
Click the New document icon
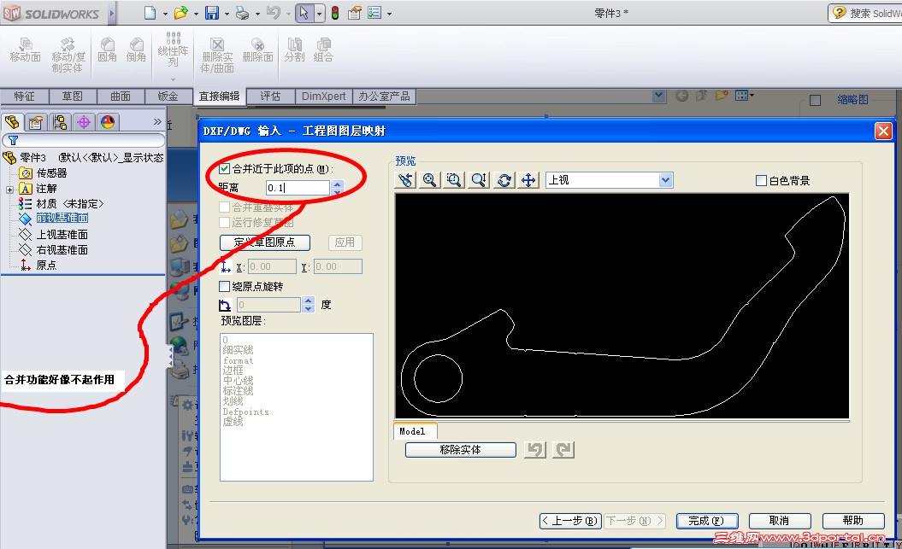point(150,13)
